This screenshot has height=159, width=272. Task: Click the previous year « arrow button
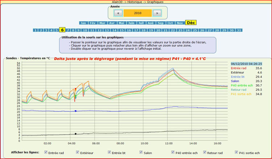[118, 13]
